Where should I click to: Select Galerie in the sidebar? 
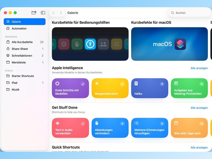(x=25, y=22)
